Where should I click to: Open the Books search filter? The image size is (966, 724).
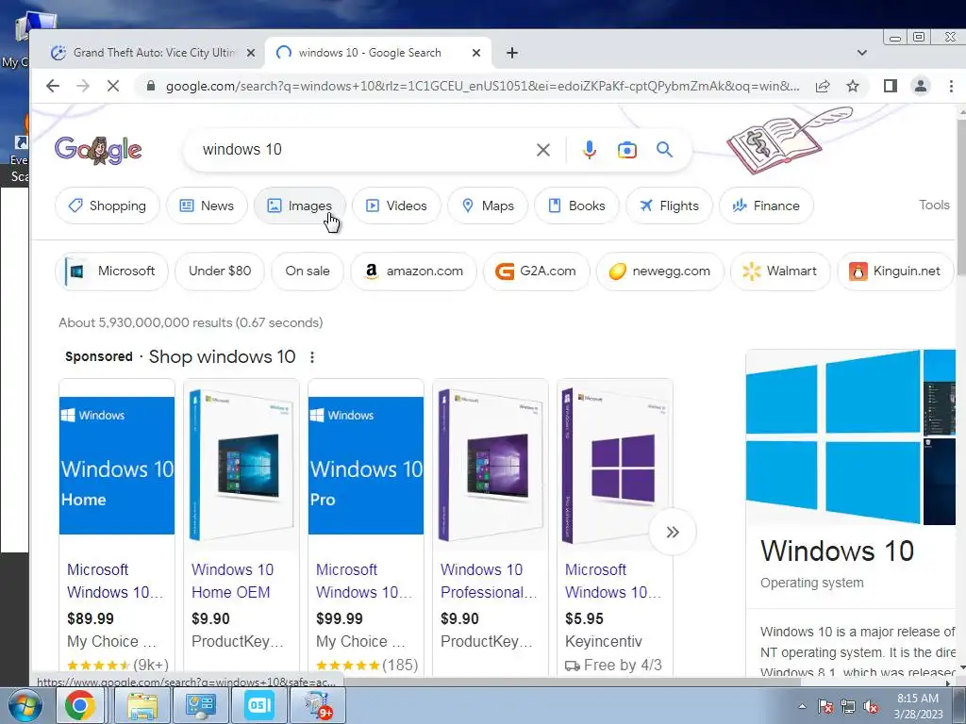pos(576,206)
